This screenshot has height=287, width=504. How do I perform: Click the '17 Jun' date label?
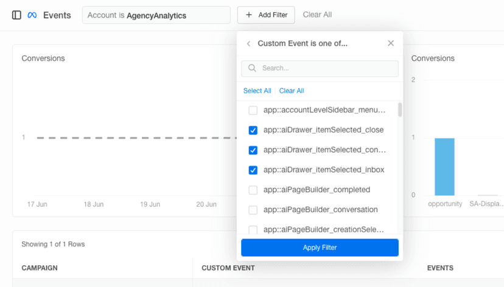point(37,204)
